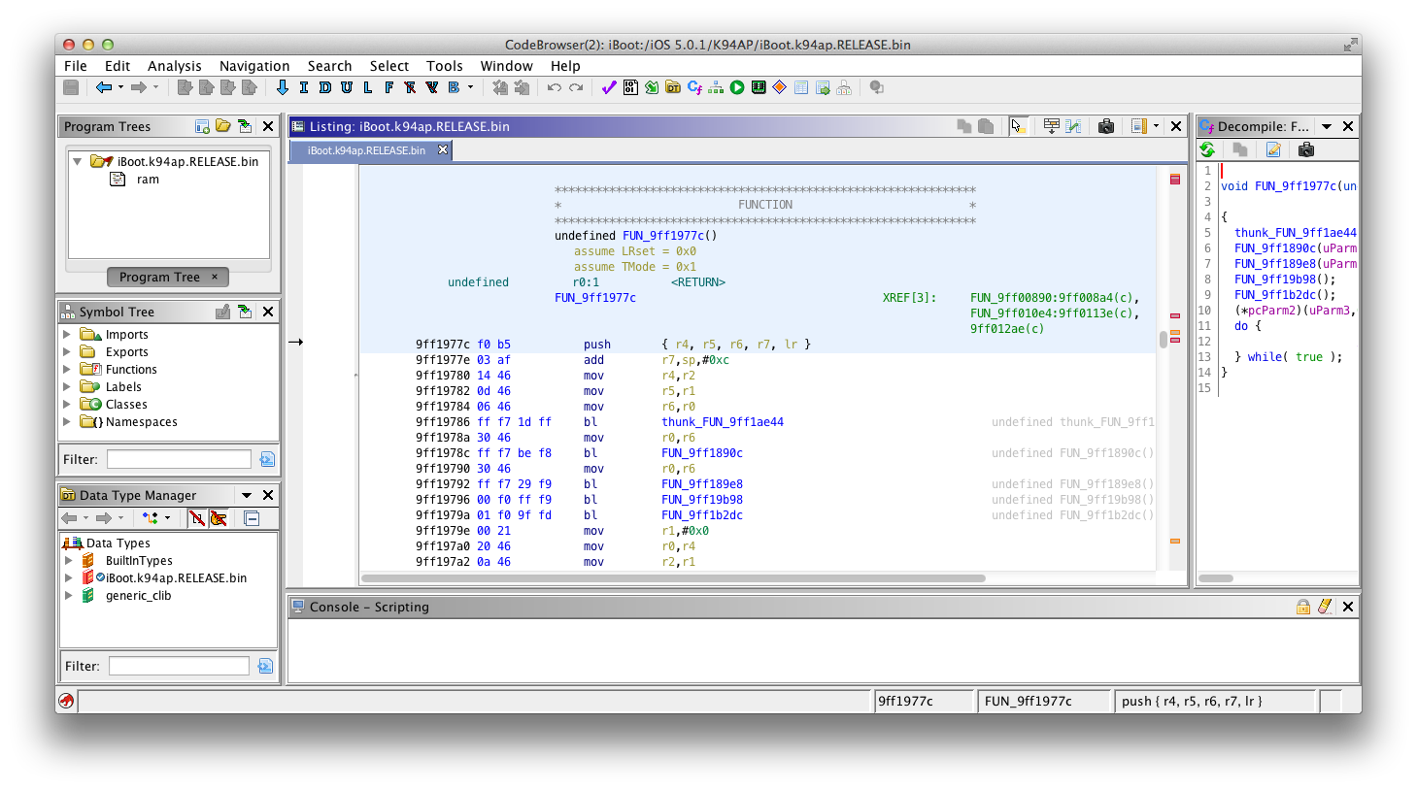Image resolution: width=1417 pixels, height=790 pixels.
Task: Open File menu
Action: tap(75, 66)
